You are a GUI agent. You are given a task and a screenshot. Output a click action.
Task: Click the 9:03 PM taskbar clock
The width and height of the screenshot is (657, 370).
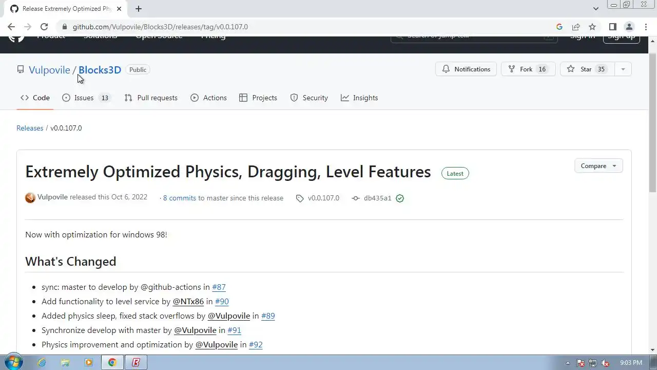click(x=631, y=363)
